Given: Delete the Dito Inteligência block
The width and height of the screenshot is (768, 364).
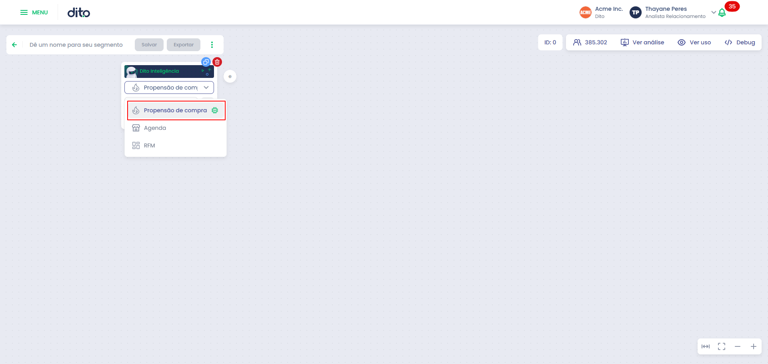Looking at the screenshot, I should [x=217, y=62].
